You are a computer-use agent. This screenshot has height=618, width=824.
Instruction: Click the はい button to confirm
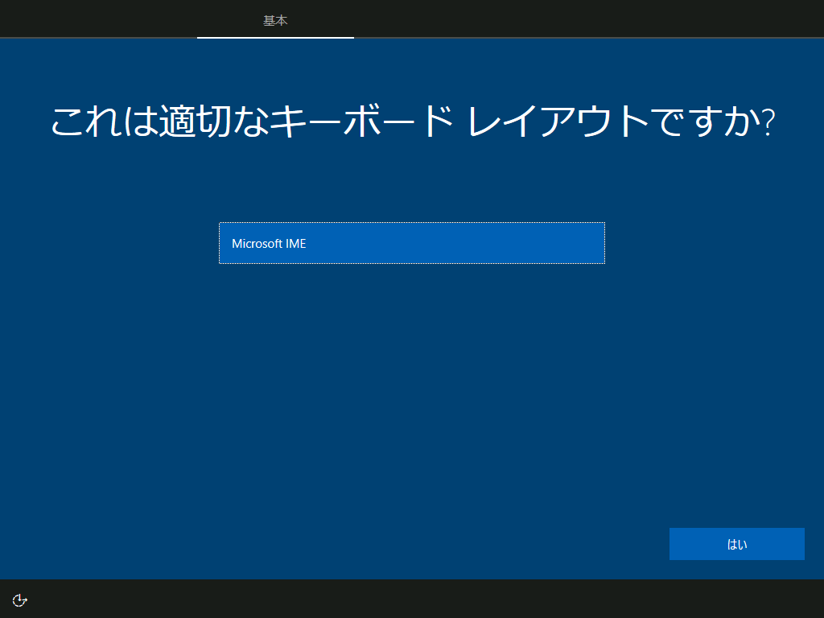coord(736,544)
